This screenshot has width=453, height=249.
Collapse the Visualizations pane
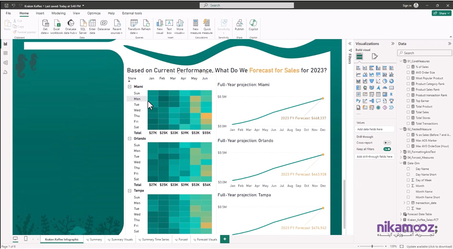[393, 44]
